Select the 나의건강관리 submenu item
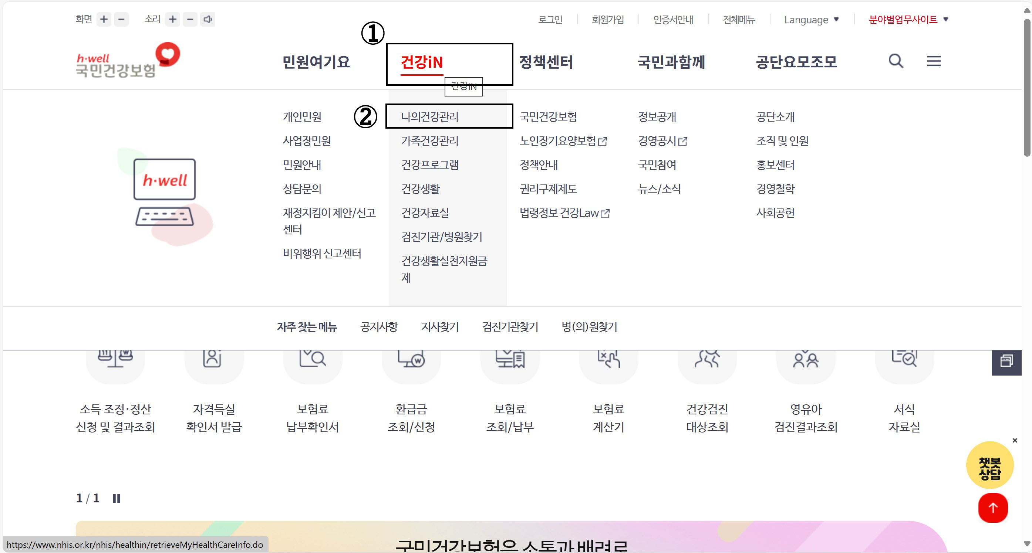The height and width of the screenshot is (553, 1032). point(430,116)
